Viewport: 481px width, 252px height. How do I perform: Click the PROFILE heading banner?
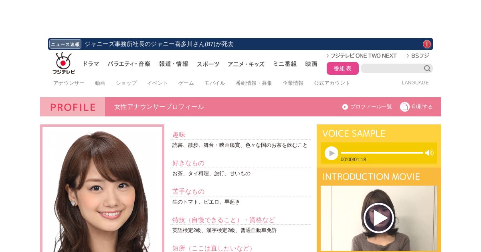pos(73,107)
